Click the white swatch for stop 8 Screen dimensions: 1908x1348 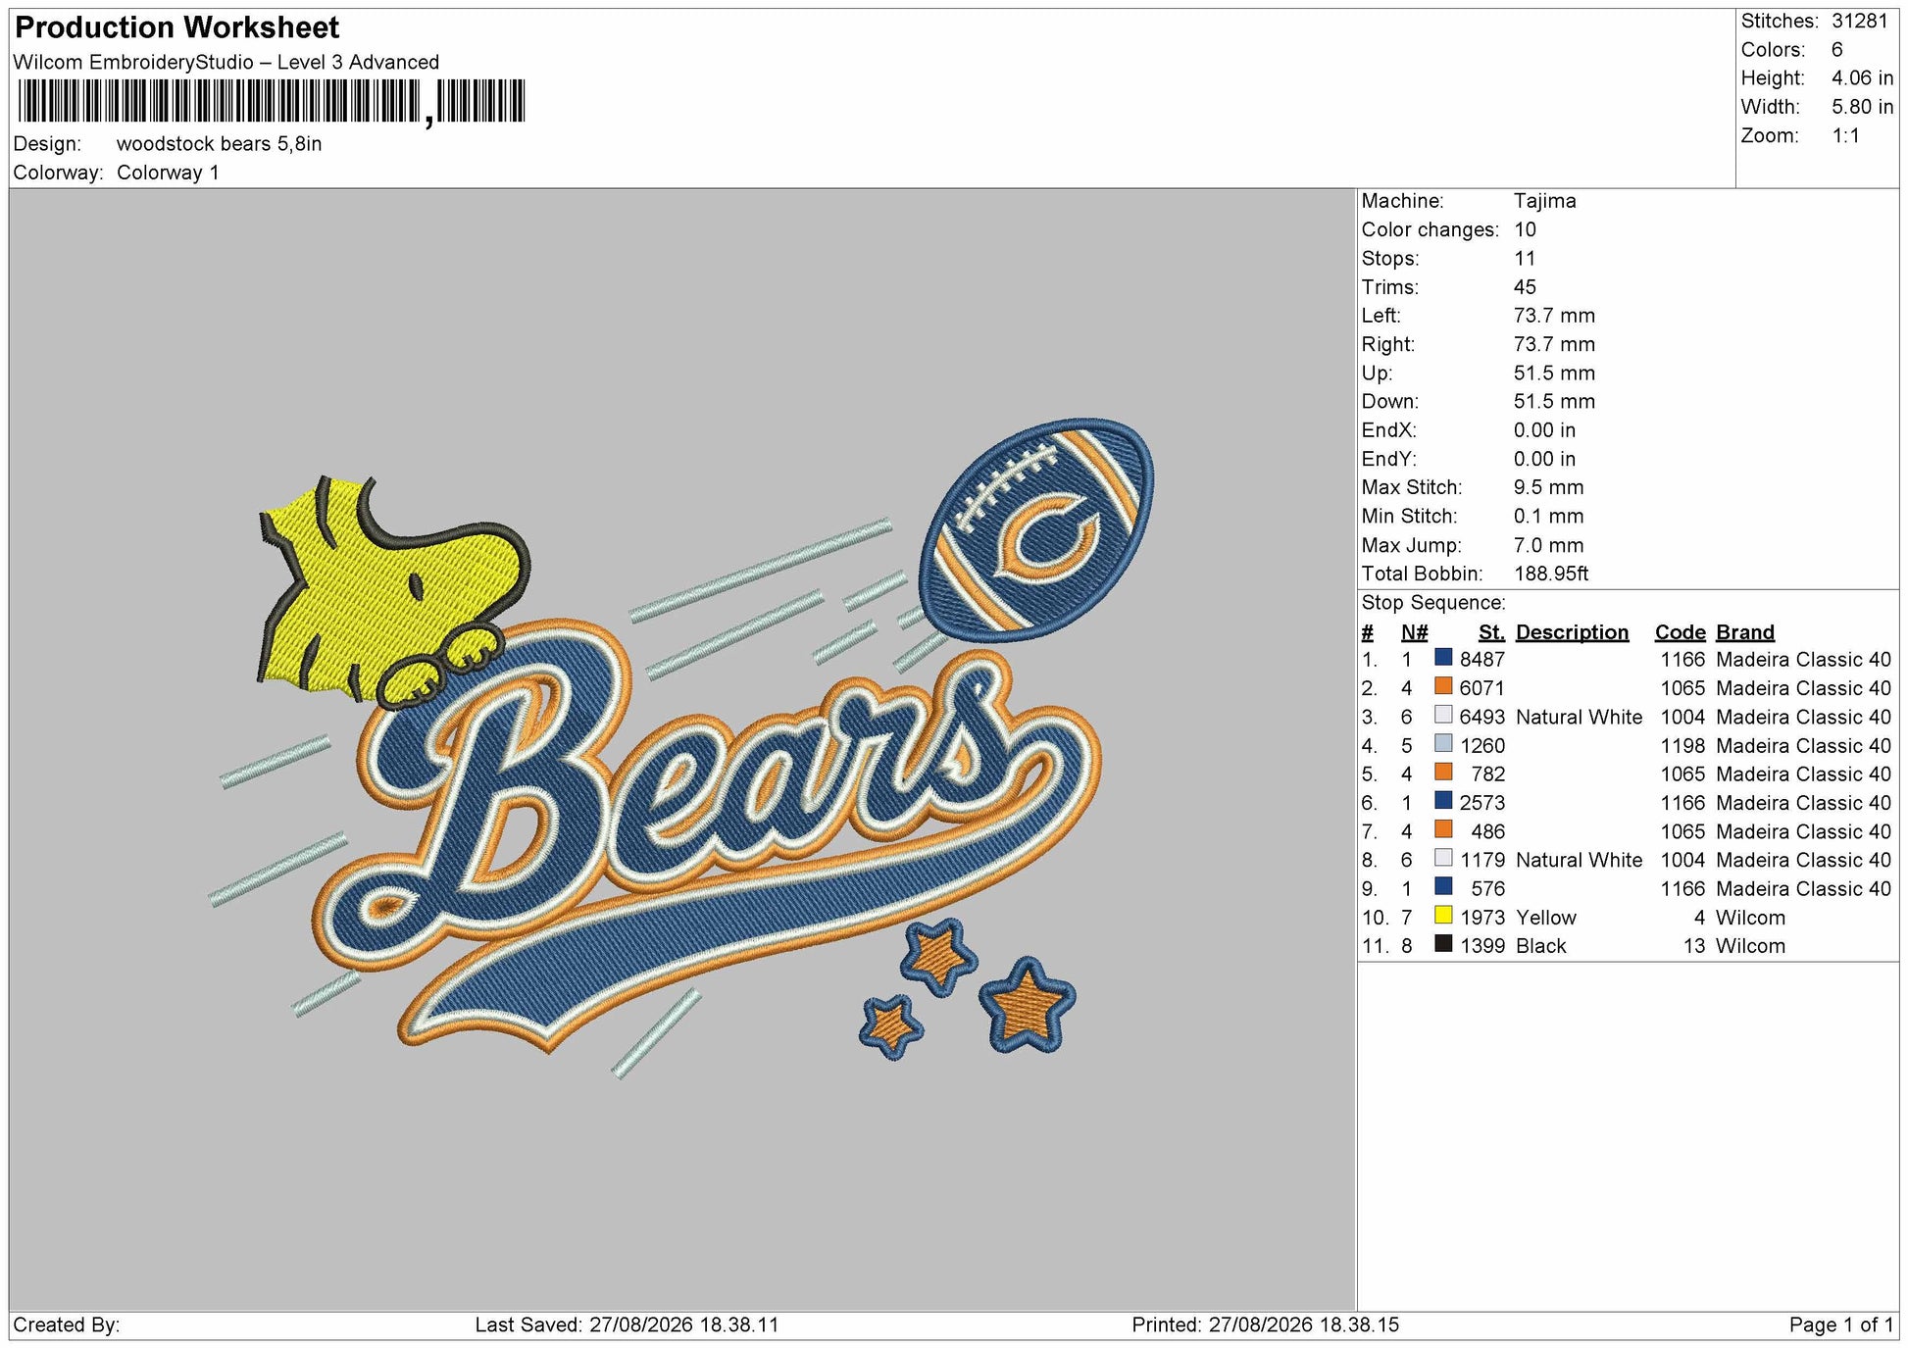(1443, 858)
